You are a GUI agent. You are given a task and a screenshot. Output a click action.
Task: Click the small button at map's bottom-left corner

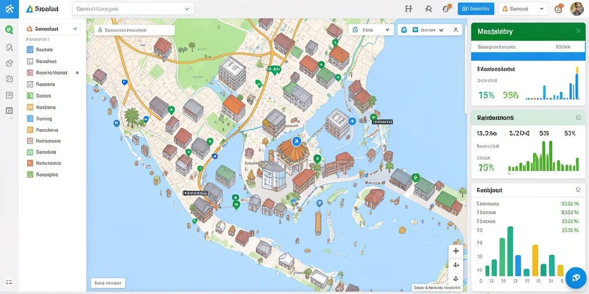(x=108, y=283)
